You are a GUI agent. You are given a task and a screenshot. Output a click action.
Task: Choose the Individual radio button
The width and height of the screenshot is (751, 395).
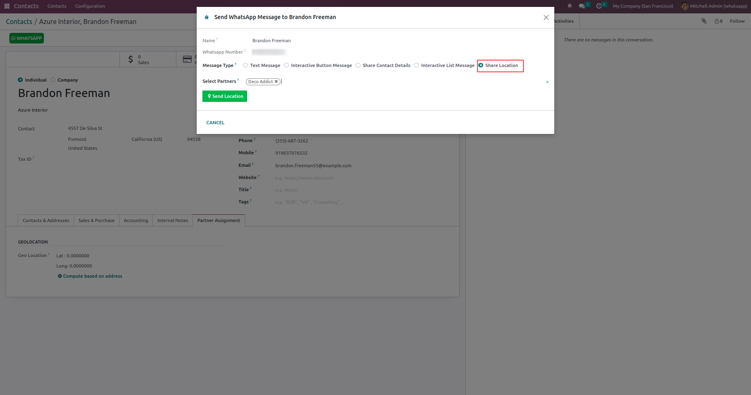coord(20,80)
